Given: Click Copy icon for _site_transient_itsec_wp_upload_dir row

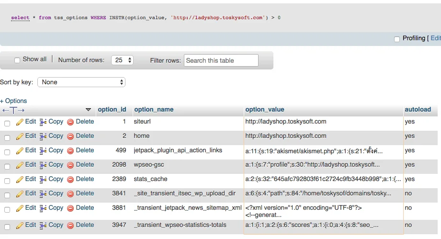Looking at the screenshot, I should tap(43, 193).
